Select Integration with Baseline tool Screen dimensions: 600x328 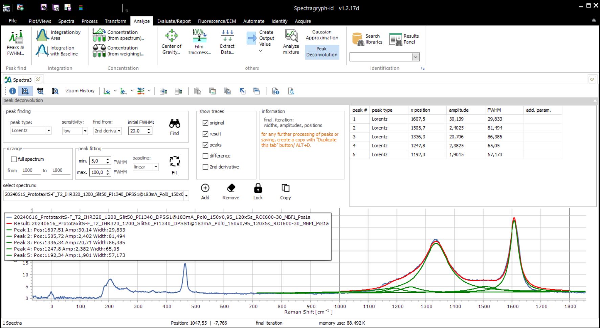pos(57,51)
